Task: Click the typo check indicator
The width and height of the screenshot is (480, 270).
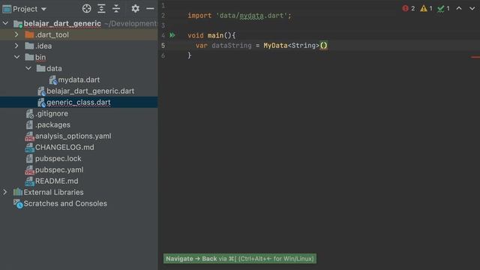Action: 443,8
